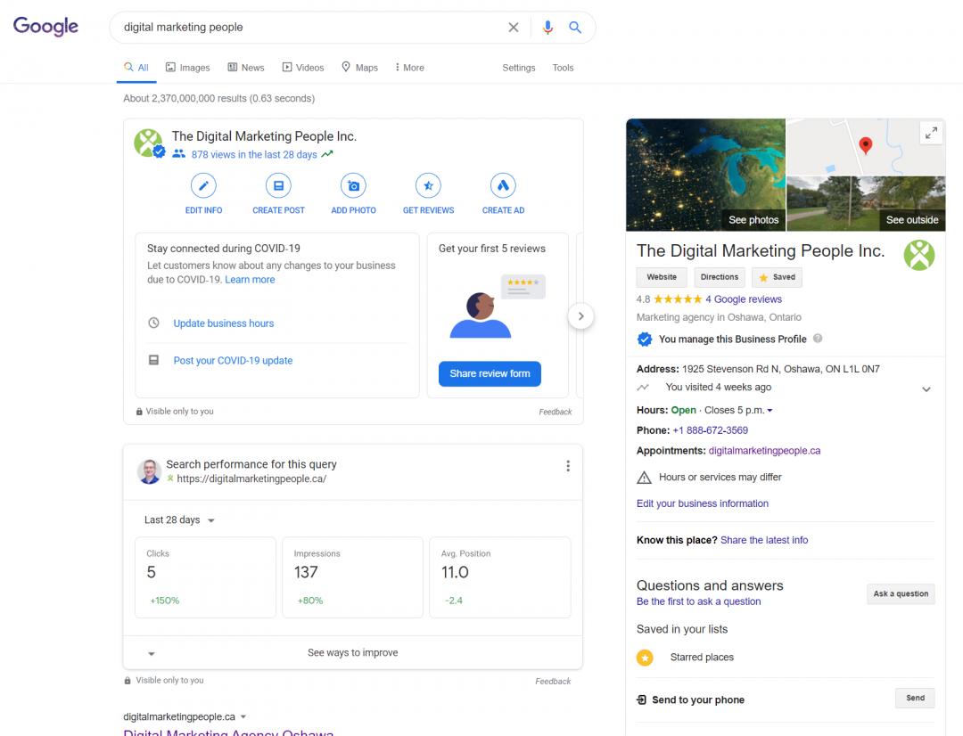Switch to the Videos tab
963x736 pixels.
pyautogui.click(x=303, y=68)
